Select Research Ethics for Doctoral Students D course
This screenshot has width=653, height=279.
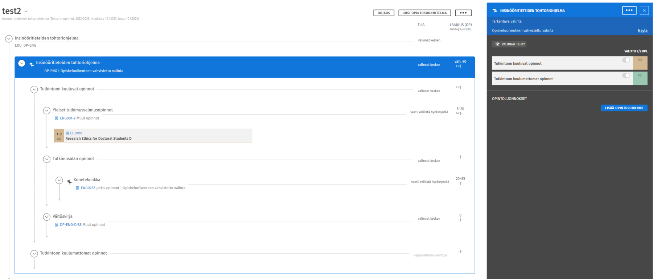coord(98,139)
